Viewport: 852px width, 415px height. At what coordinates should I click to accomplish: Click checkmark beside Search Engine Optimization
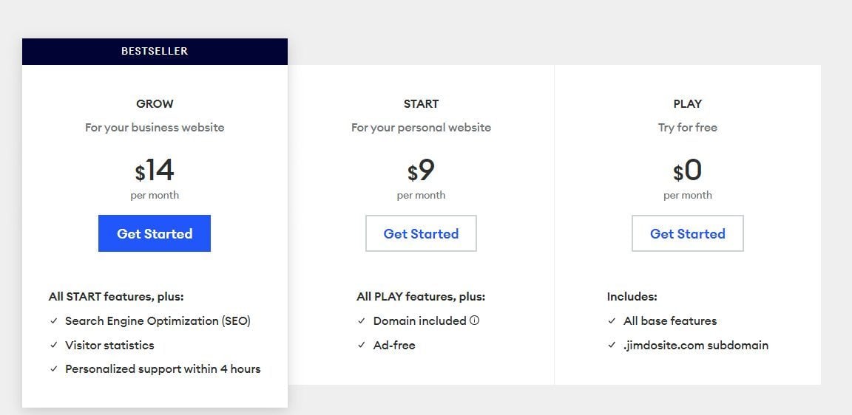pos(54,320)
